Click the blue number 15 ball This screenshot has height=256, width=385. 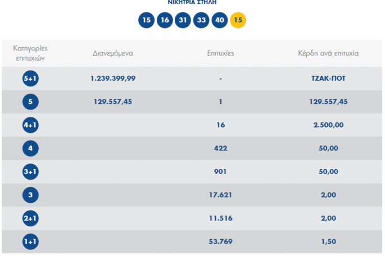147,20
